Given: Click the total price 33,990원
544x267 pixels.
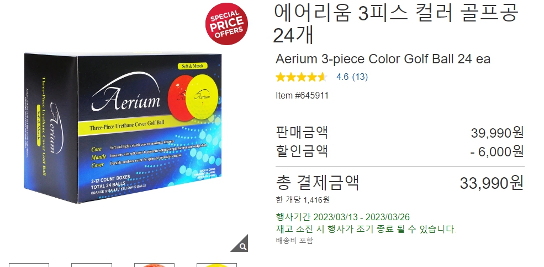Looking at the screenshot, I should 492,183.
